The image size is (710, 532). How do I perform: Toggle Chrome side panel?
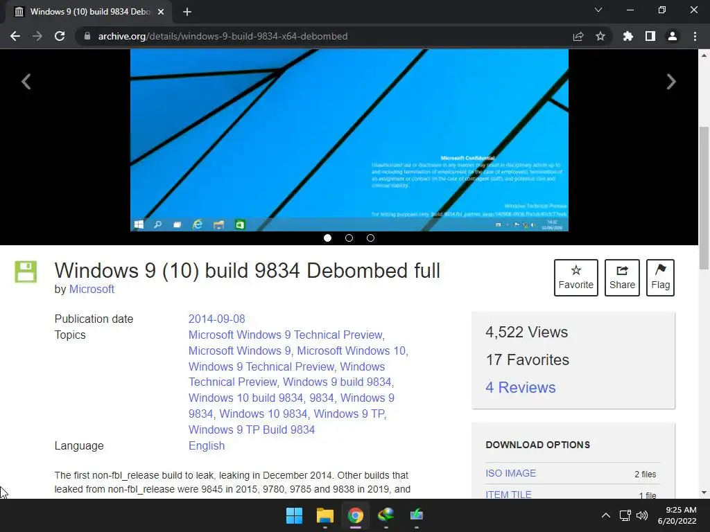(650, 36)
